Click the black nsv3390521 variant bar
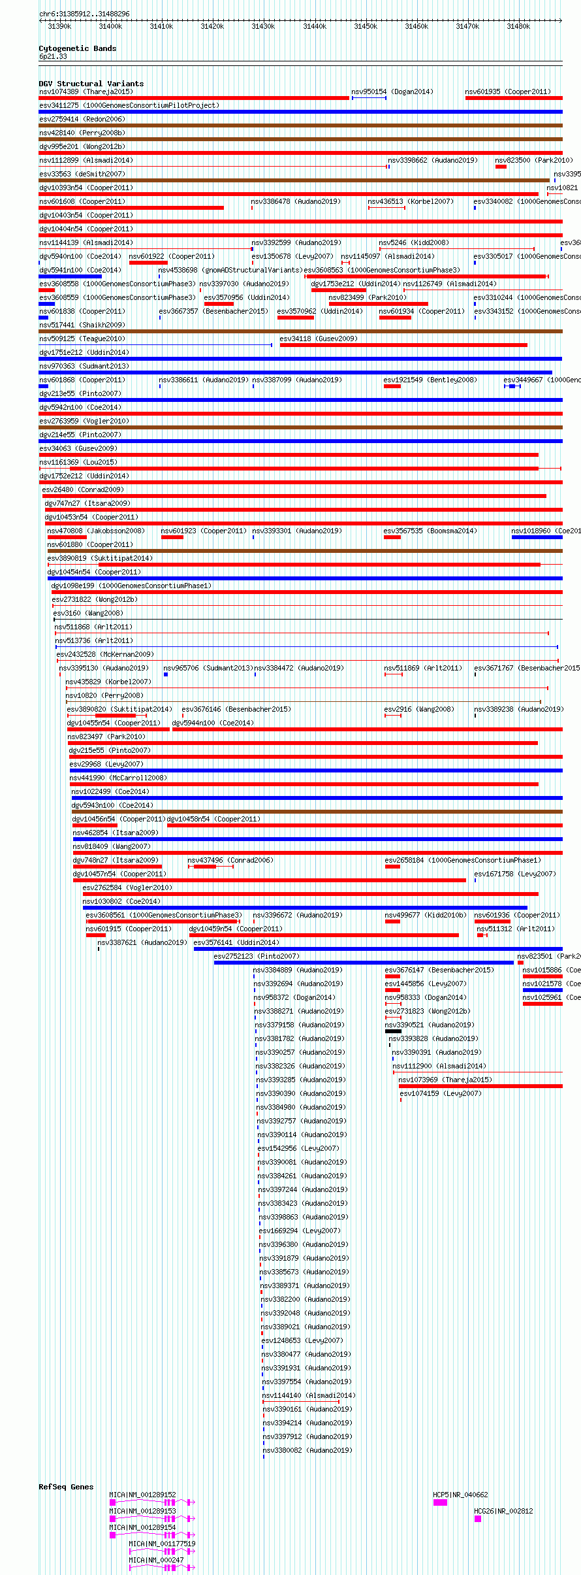This screenshot has height=1575, width=581. coord(393,1031)
